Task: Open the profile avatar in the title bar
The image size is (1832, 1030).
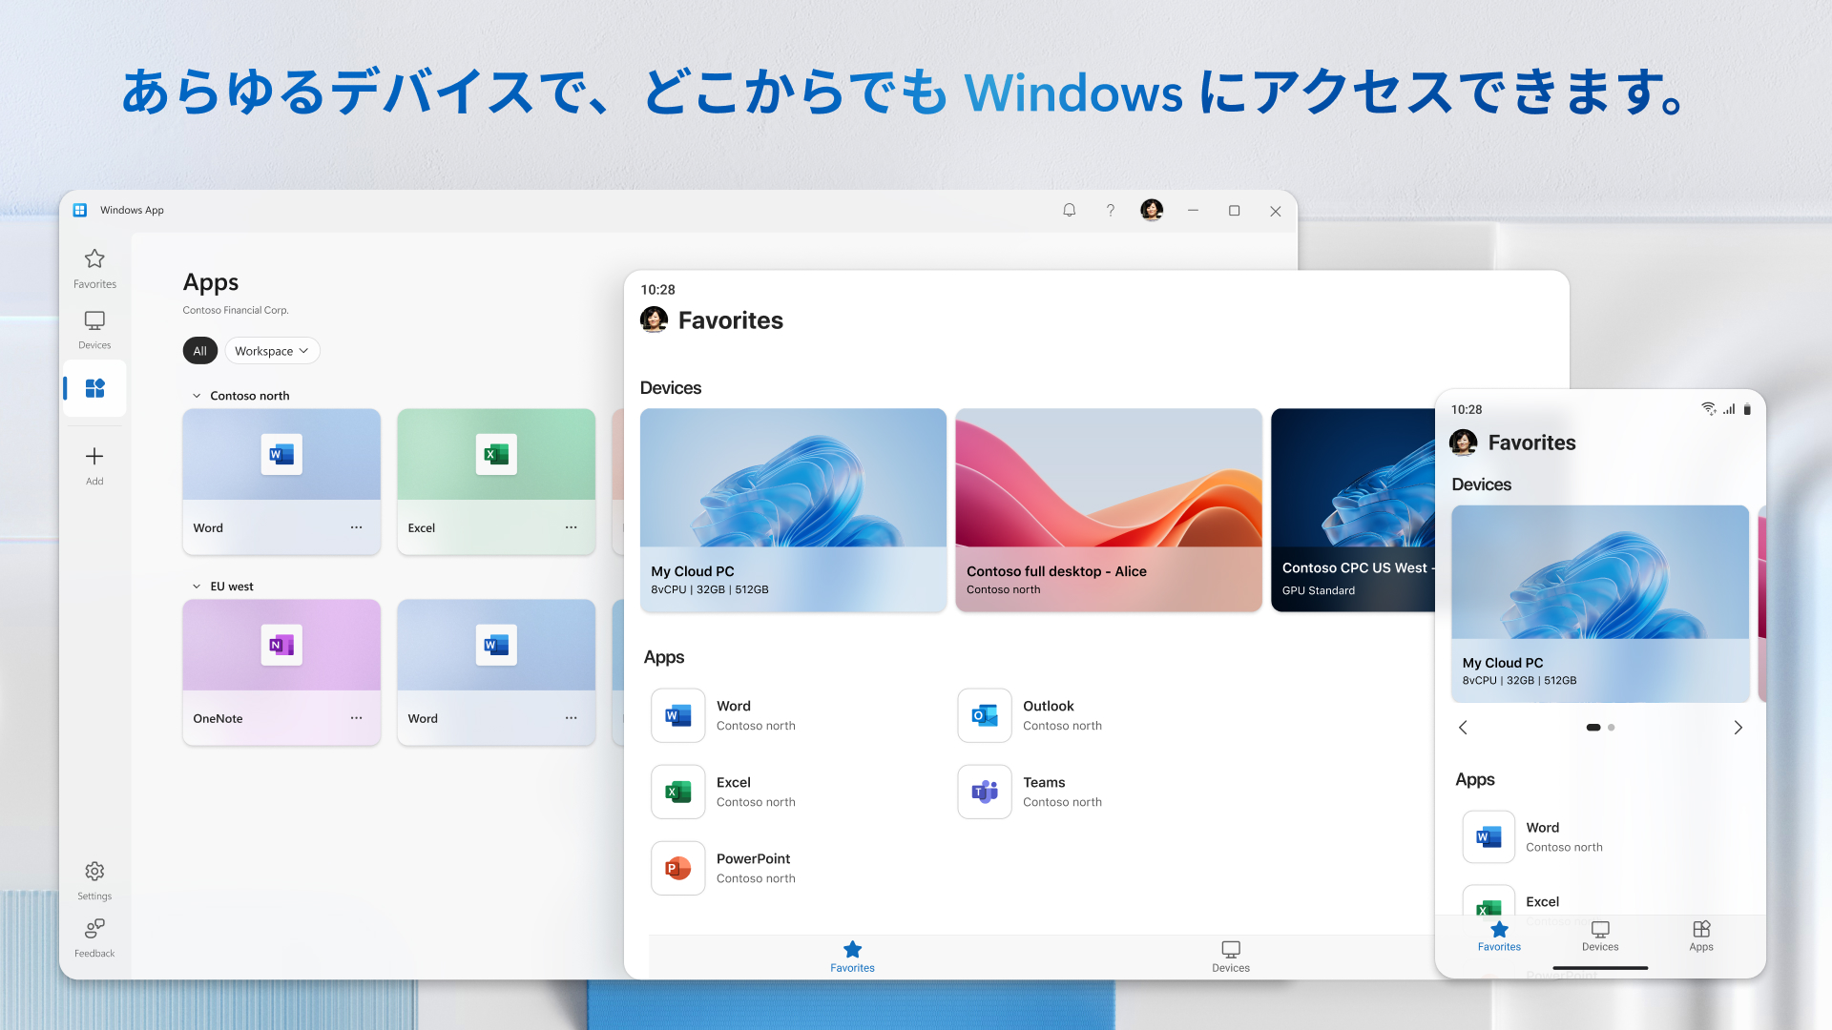Action: [1152, 210]
